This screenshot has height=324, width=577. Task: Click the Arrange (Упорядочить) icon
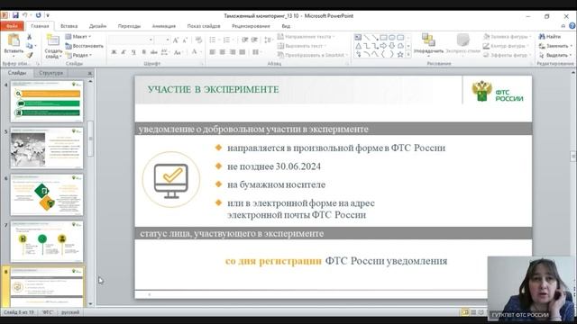[x=428, y=40]
